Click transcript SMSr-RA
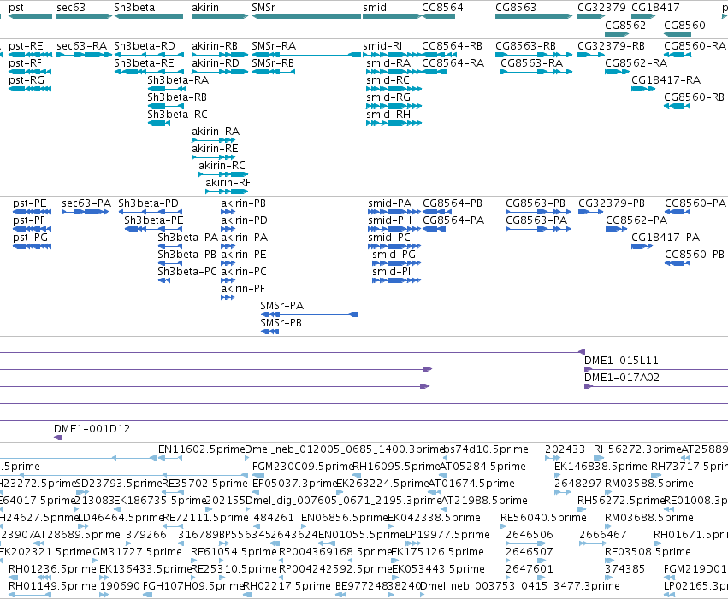The height and width of the screenshot is (599, 728). click(274, 46)
